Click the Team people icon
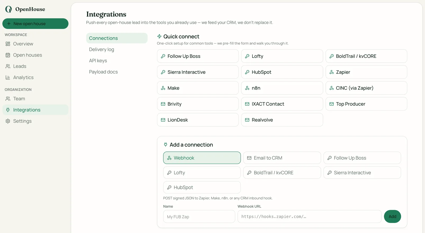 pos(8,99)
